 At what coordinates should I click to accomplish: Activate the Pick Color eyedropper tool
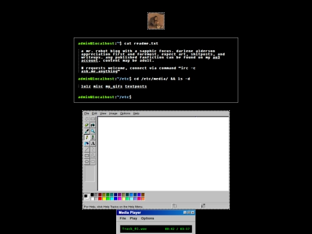pos(87,131)
